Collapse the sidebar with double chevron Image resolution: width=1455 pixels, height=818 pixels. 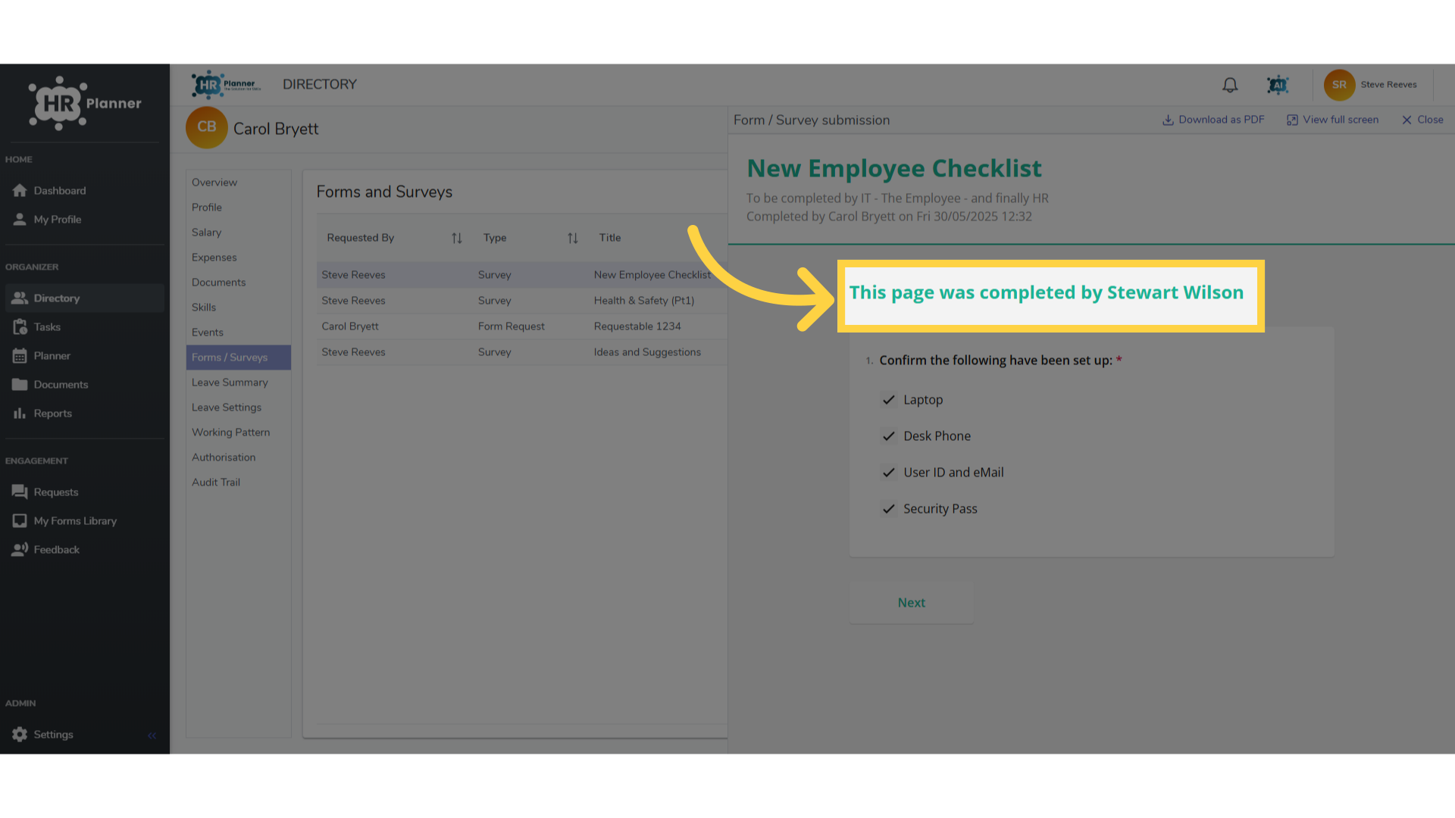(x=152, y=735)
